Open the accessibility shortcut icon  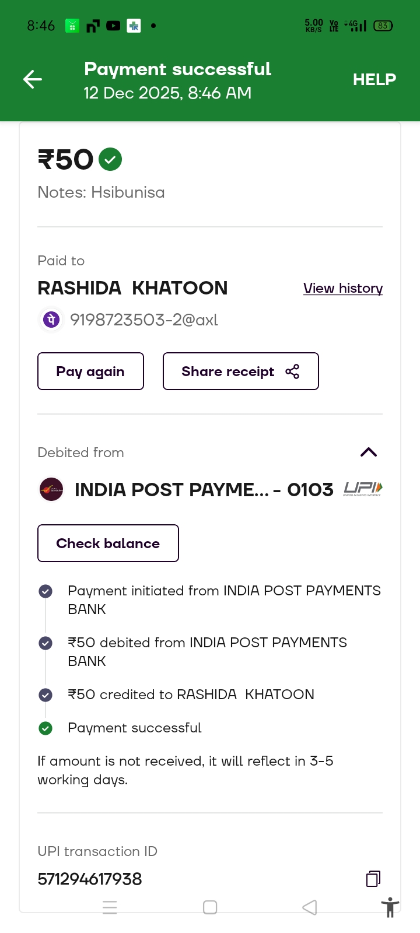(390, 908)
